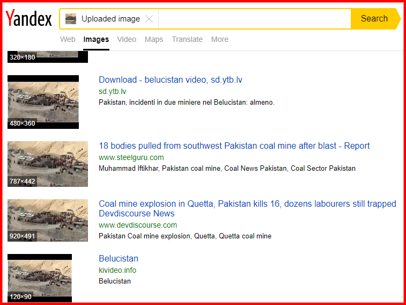Screen dimensions: 406x305
Task: Click 'Muhammad Iftikhar, Pakistan coal mine' description
Action: coord(227,169)
